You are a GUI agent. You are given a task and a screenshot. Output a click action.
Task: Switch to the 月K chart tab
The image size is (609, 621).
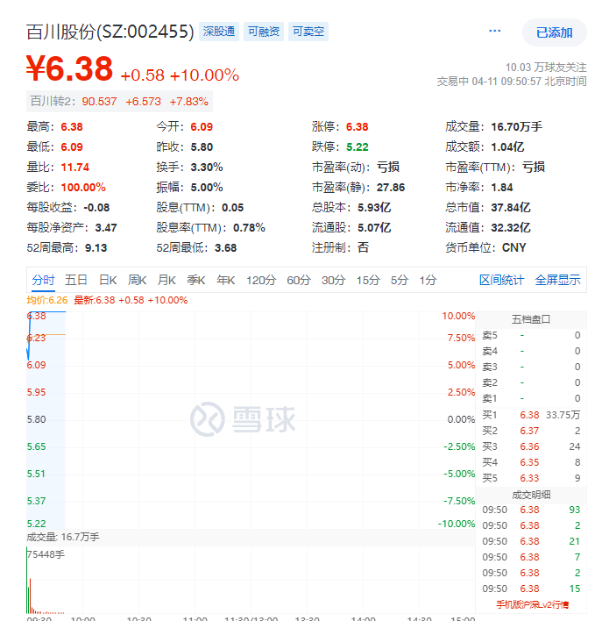pyautogui.click(x=166, y=281)
